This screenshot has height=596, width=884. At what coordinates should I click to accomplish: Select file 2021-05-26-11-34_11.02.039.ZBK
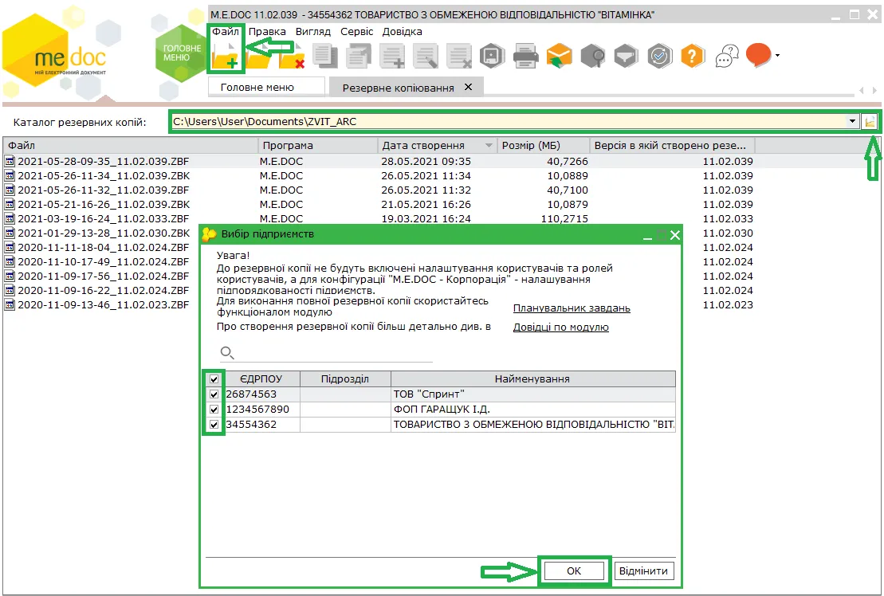tap(104, 176)
